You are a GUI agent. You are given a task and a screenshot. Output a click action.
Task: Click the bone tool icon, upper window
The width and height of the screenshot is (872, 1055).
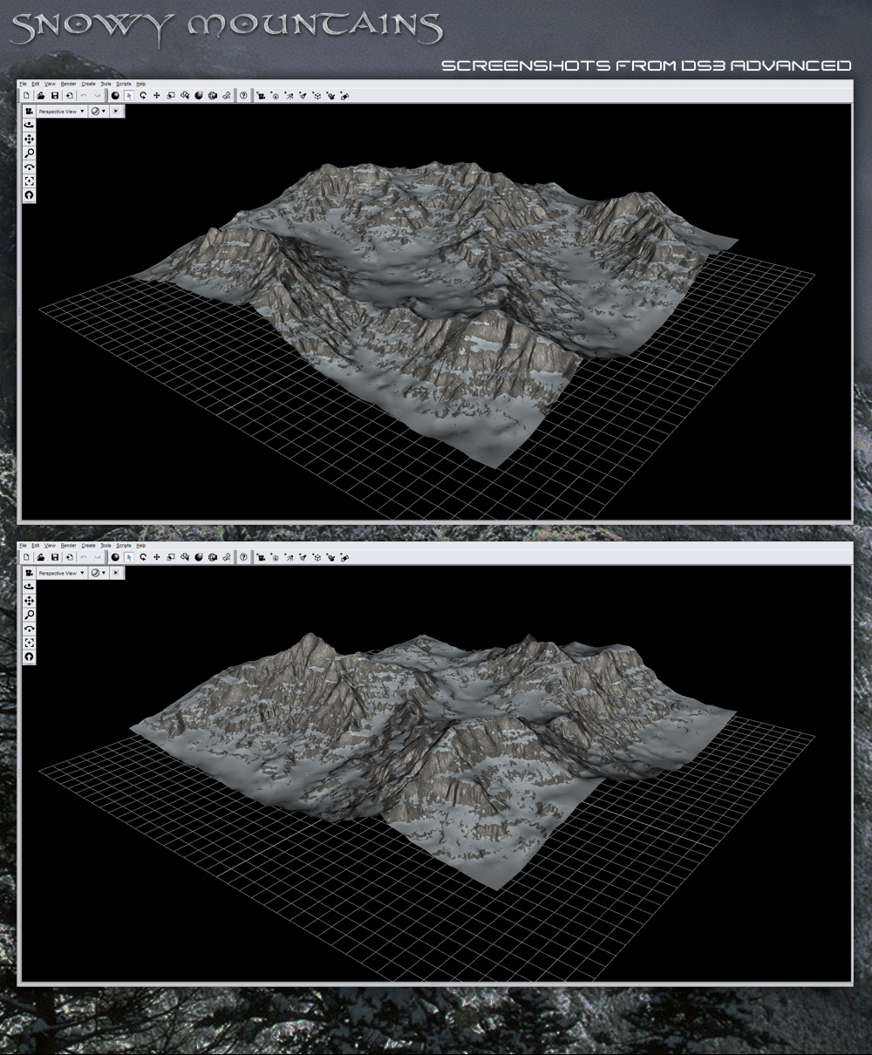click(227, 95)
